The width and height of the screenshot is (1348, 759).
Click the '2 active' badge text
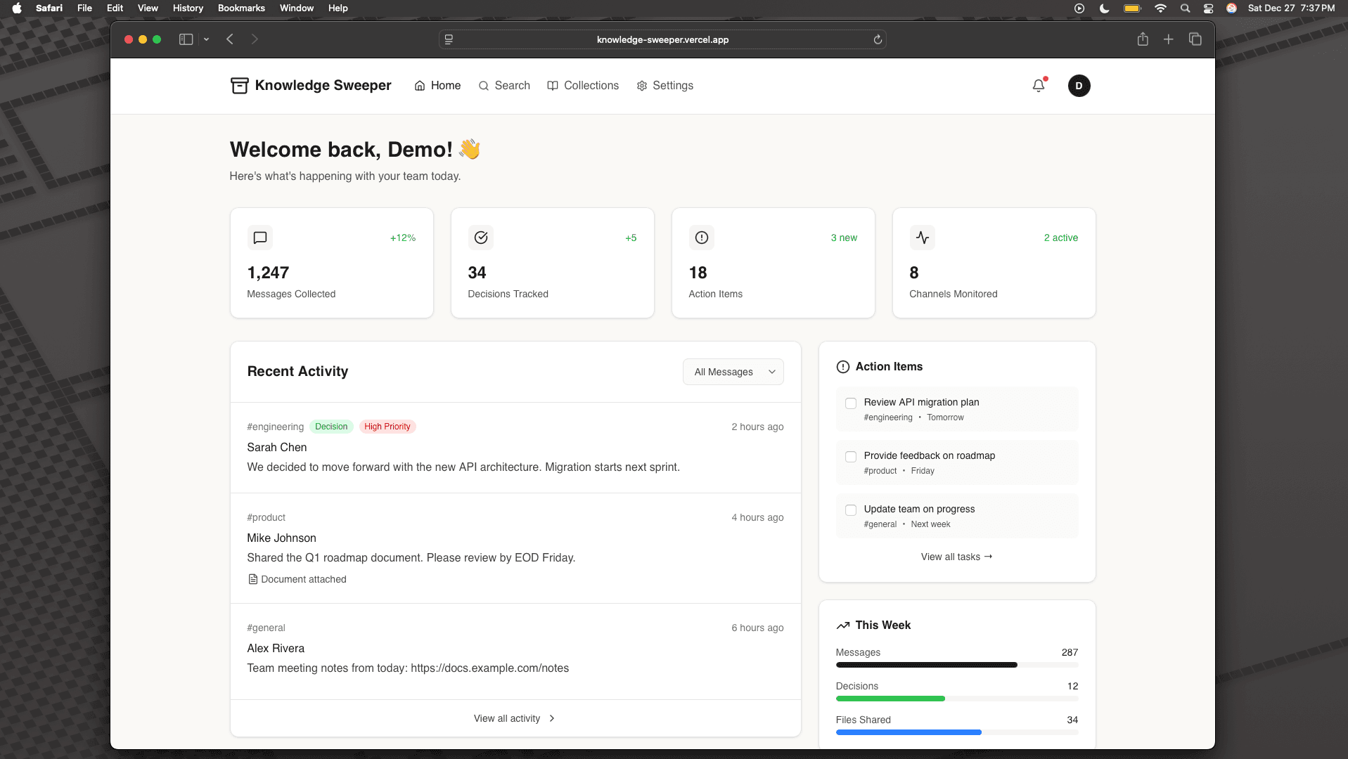(x=1060, y=238)
